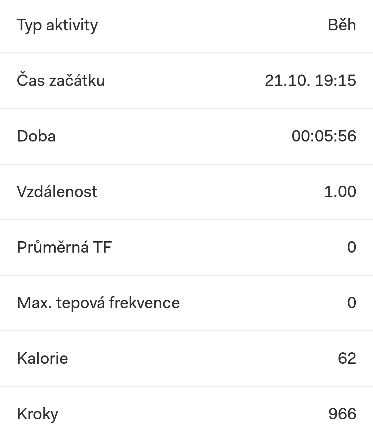Image resolution: width=373 pixels, height=440 pixels.
Task: Tap the Běh activity type value
Action: [342, 25]
